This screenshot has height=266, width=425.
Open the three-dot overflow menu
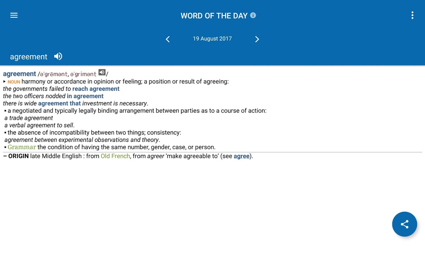[x=412, y=15]
